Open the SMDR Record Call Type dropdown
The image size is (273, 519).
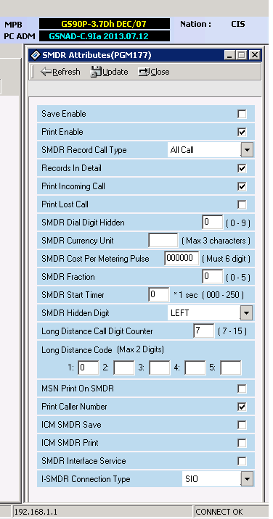point(246,150)
